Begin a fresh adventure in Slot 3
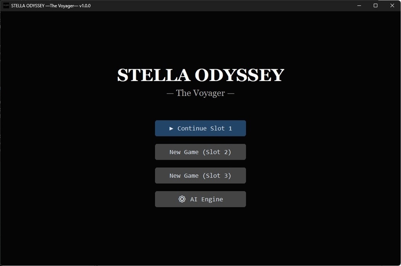This screenshot has height=266, width=401. [x=200, y=175]
